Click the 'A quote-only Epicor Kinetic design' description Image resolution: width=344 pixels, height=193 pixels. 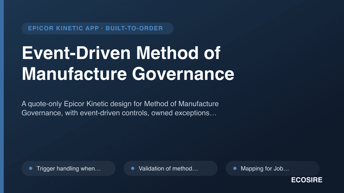pyautogui.click(x=120, y=108)
